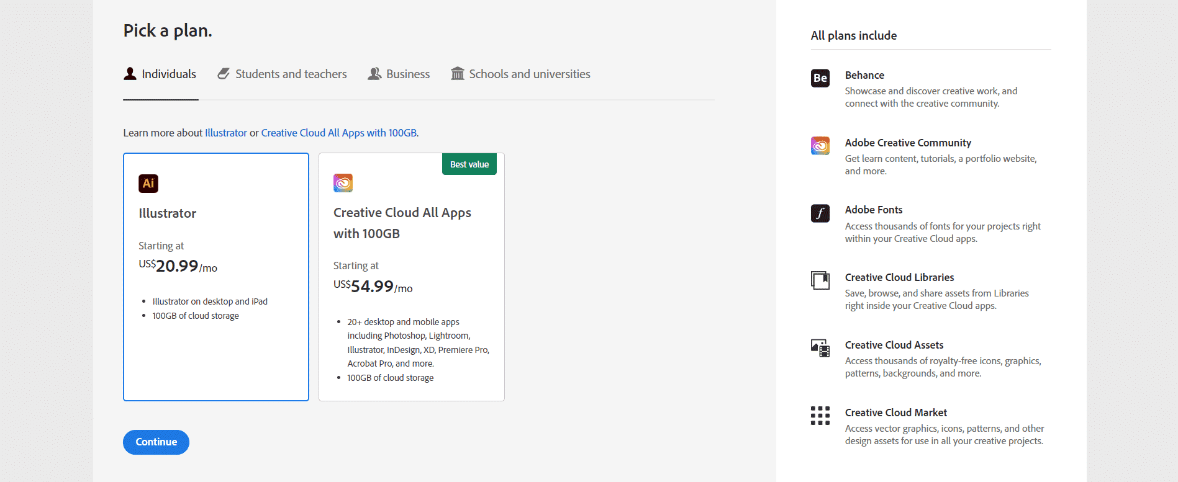Click the Best value badge
The height and width of the screenshot is (482, 1178).
click(x=469, y=164)
